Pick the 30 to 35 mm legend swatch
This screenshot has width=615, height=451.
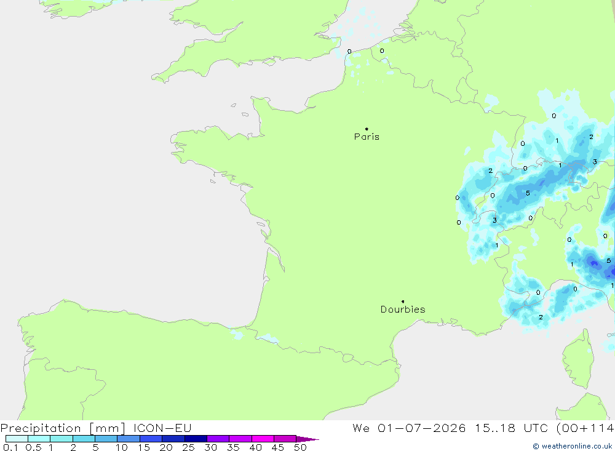click(x=218, y=439)
